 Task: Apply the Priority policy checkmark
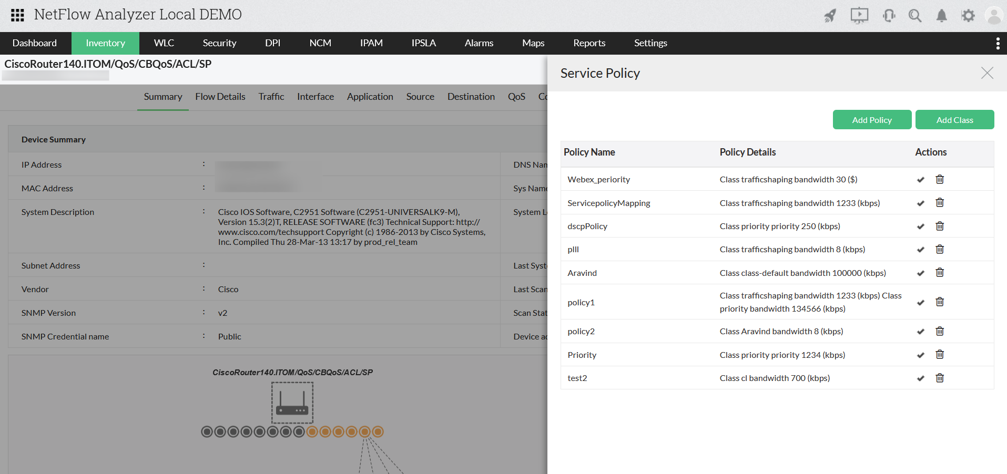[x=920, y=355]
